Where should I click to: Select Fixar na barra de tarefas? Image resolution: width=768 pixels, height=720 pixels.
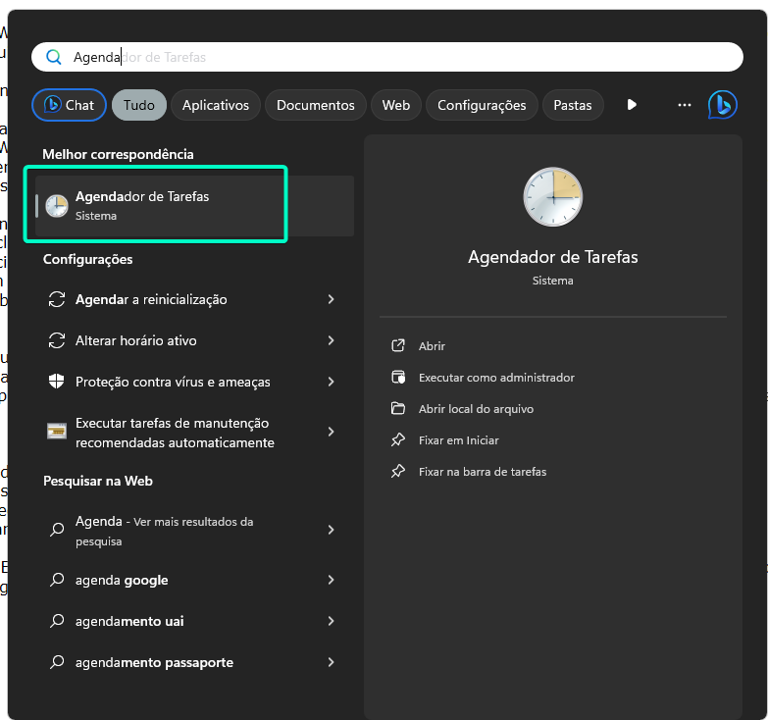(x=482, y=472)
